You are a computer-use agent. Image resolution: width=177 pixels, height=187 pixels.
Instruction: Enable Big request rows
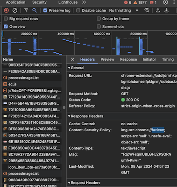(x=6, y=19)
